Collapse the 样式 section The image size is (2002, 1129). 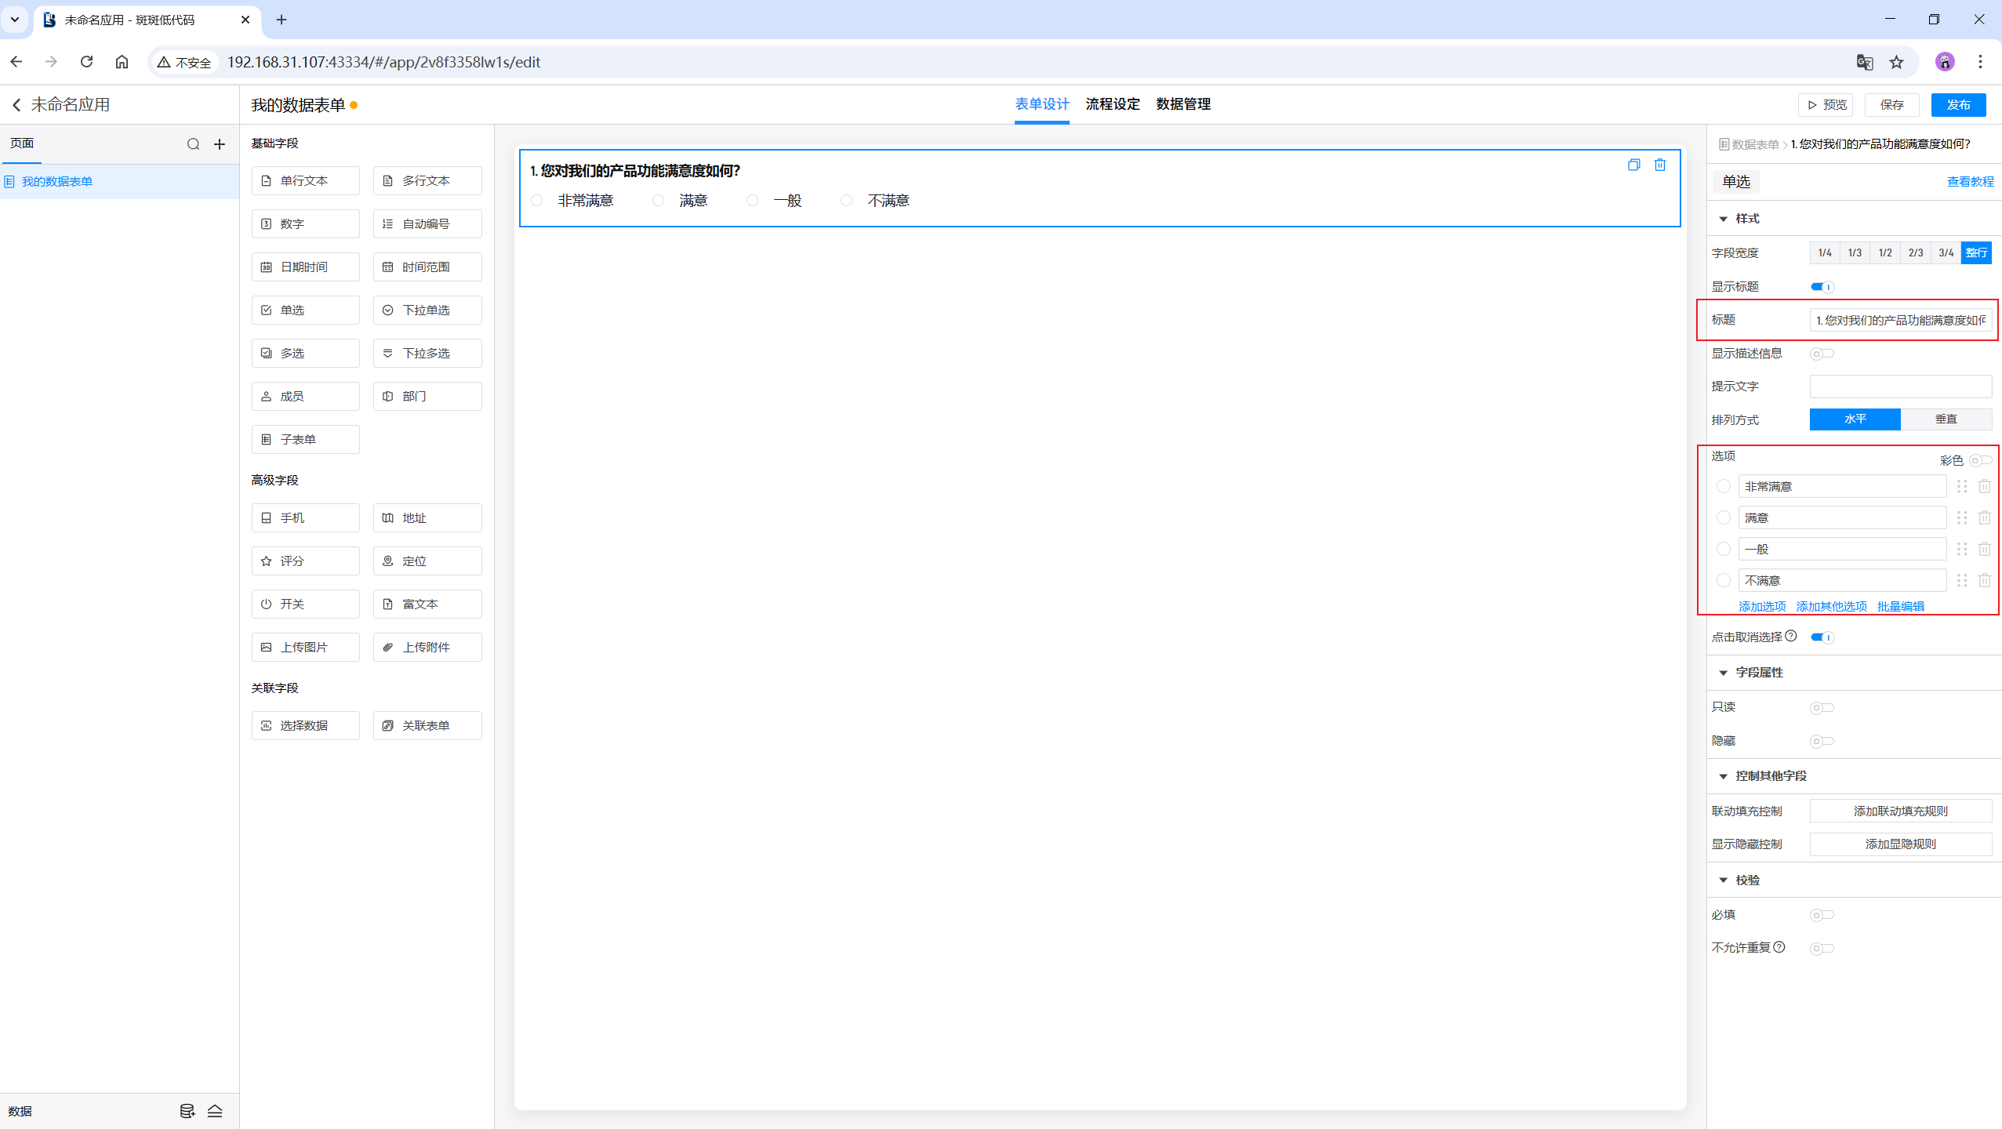tap(1723, 219)
